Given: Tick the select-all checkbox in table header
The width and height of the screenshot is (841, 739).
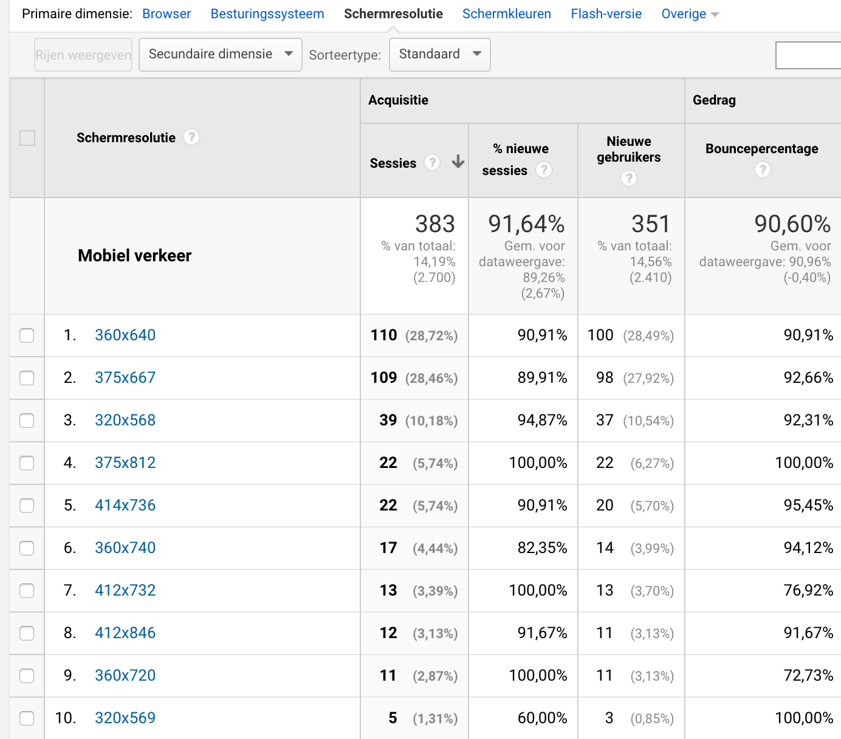Looking at the screenshot, I should click(27, 138).
